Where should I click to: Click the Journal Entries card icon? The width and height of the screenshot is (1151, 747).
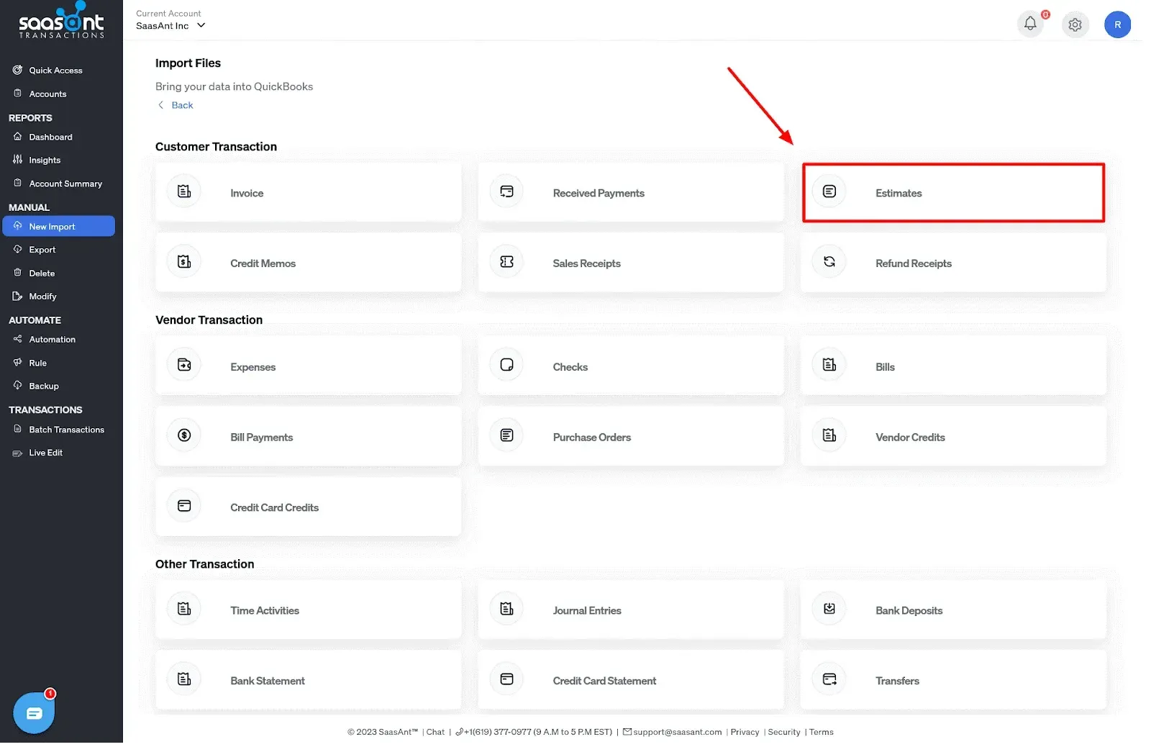coord(506,609)
